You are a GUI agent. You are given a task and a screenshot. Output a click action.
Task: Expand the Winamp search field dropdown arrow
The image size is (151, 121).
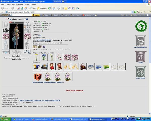32,15
